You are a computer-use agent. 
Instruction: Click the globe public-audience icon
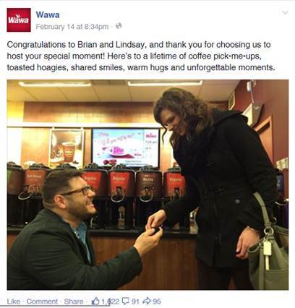[119, 26]
